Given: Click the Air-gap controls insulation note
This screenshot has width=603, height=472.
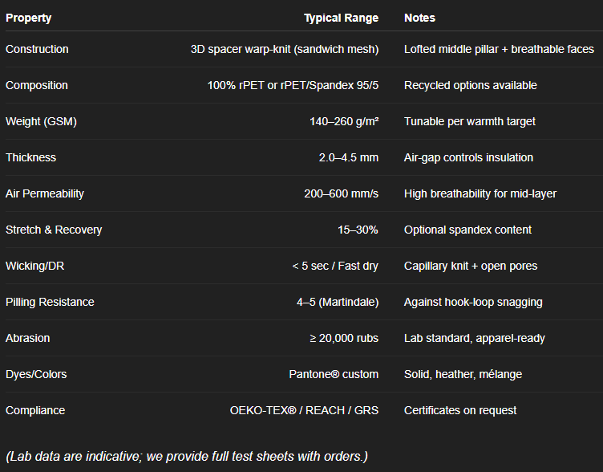Looking at the screenshot, I should (x=468, y=157).
